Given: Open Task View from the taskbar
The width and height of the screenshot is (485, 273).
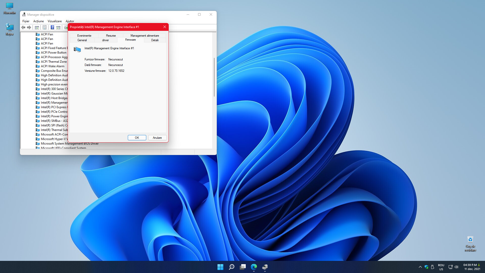Looking at the screenshot, I should [x=243, y=267].
